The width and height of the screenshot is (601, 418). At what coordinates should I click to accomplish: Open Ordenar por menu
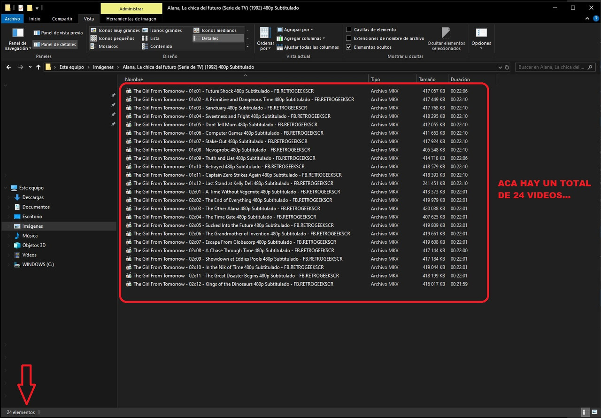tap(265, 39)
